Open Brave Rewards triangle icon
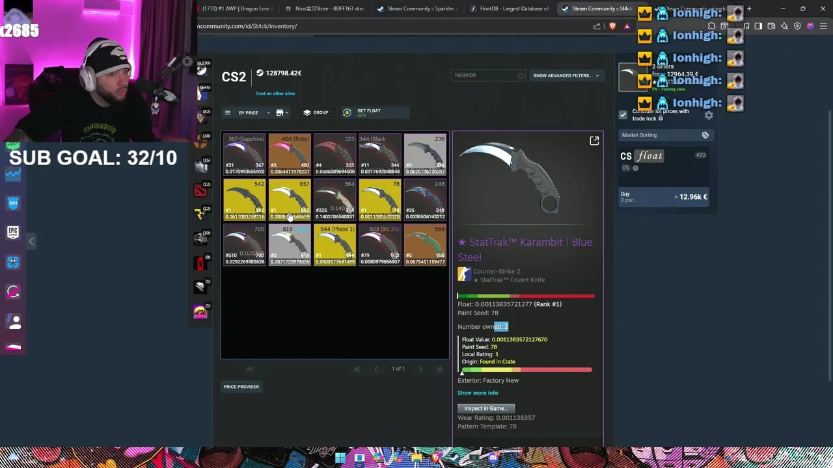The width and height of the screenshot is (833, 468). tap(627, 26)
